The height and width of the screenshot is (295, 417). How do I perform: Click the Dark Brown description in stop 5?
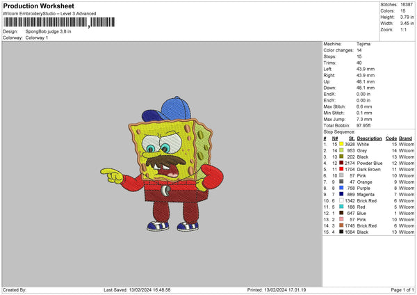(x=368, y=169)
